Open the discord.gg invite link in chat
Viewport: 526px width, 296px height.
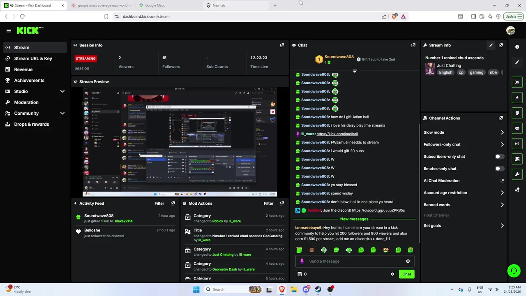tap(378, 210)
